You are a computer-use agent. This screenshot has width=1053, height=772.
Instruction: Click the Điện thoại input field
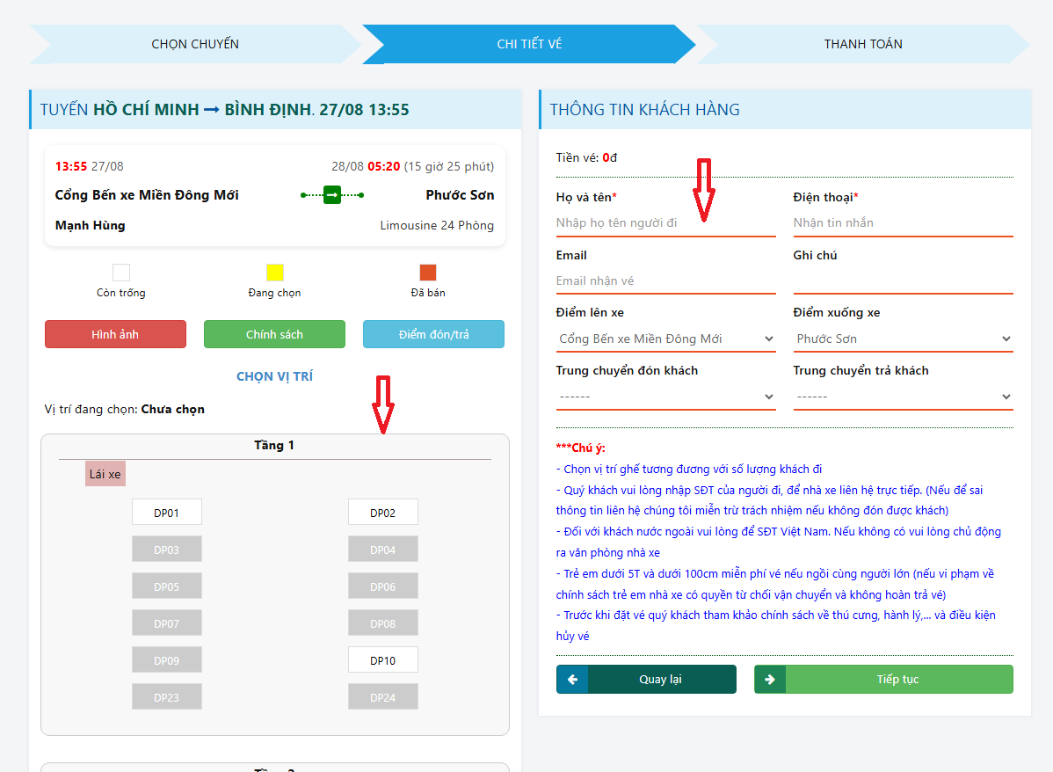(903, 223)
